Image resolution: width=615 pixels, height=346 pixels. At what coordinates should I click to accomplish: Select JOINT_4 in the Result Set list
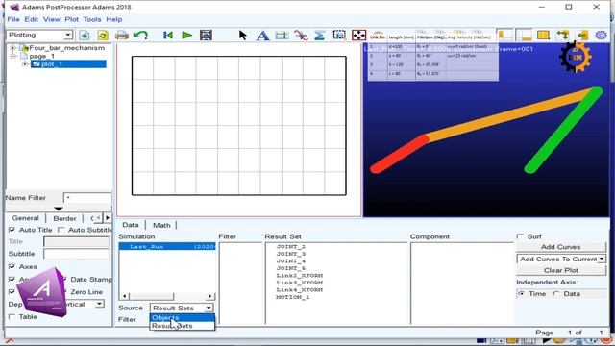point(290,260)
